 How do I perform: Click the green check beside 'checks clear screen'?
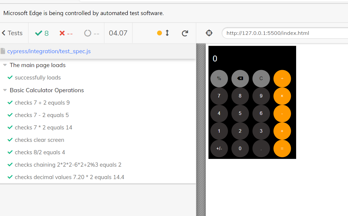[10, 140]
